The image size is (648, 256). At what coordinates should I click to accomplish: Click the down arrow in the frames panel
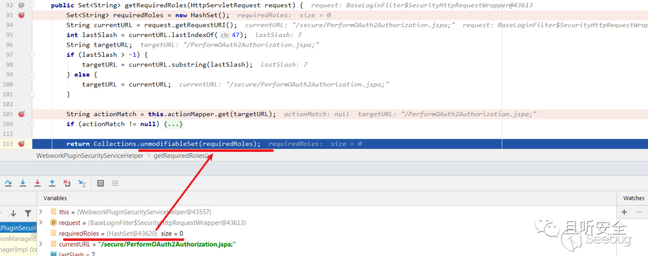click(x=13, y=213)
